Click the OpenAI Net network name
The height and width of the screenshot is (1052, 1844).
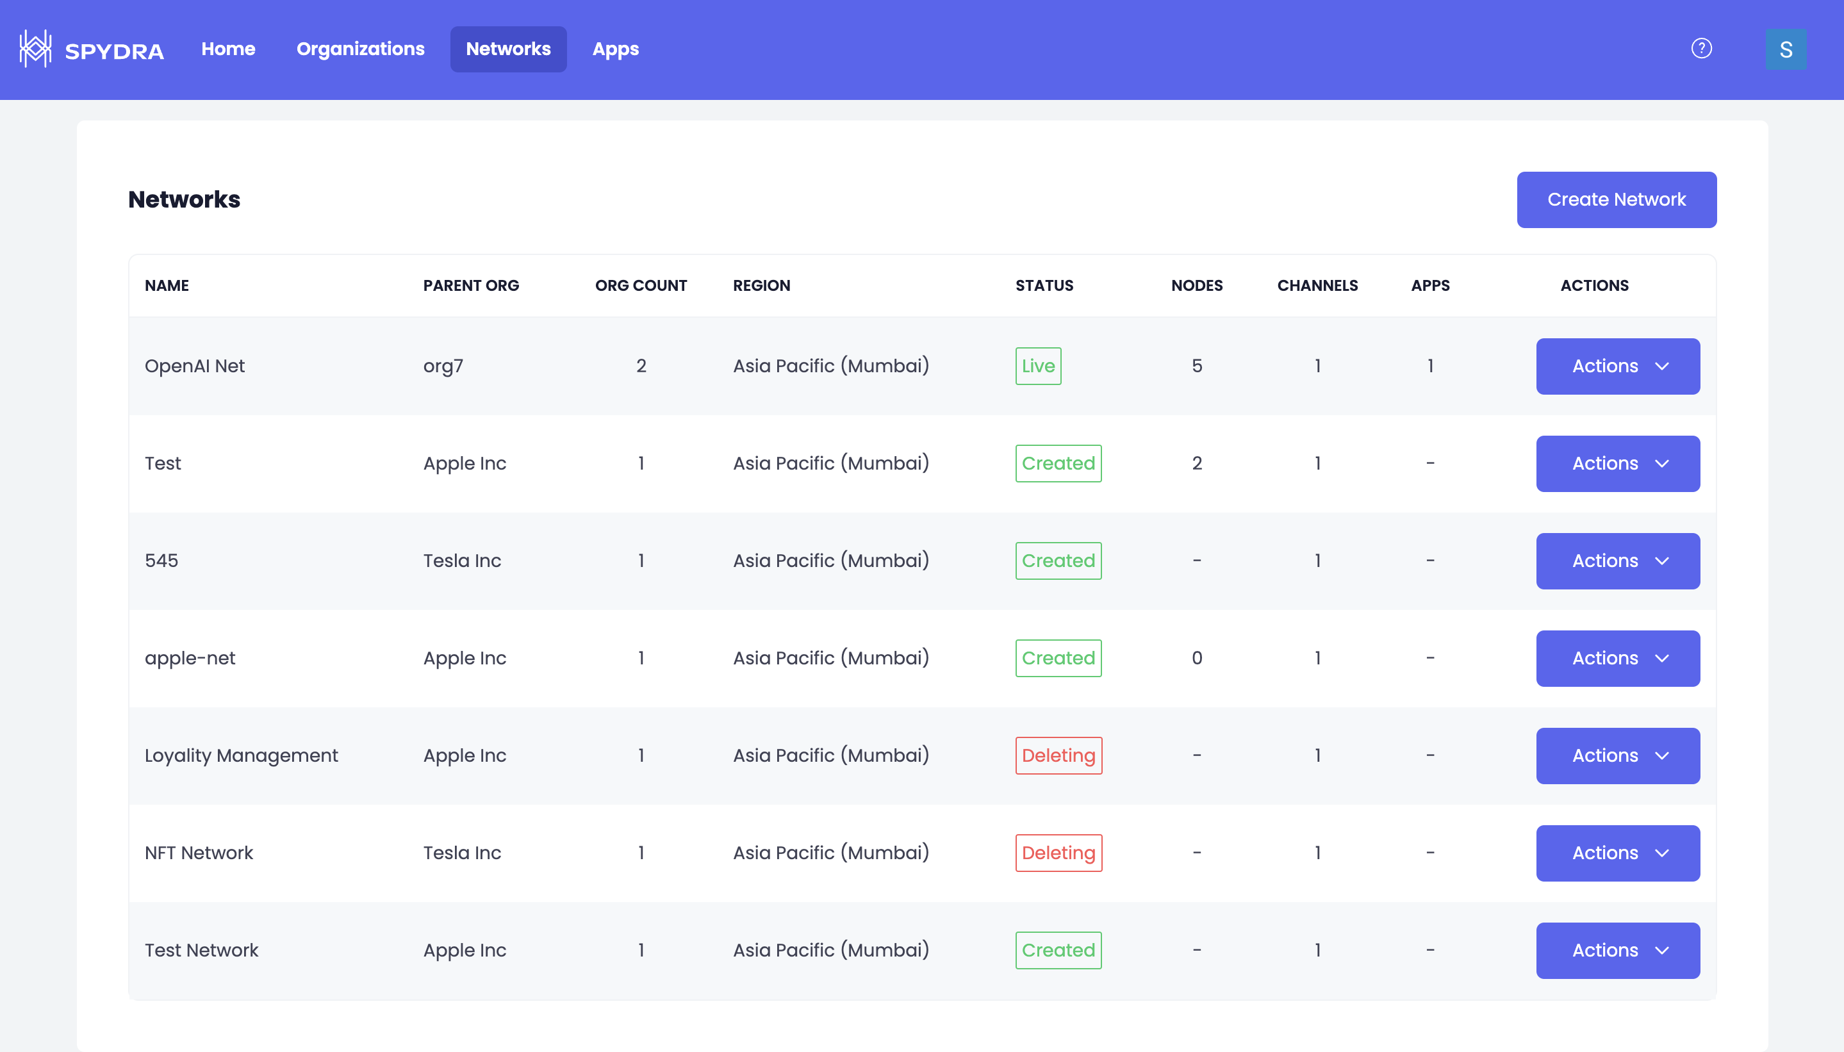coord(194,366)
